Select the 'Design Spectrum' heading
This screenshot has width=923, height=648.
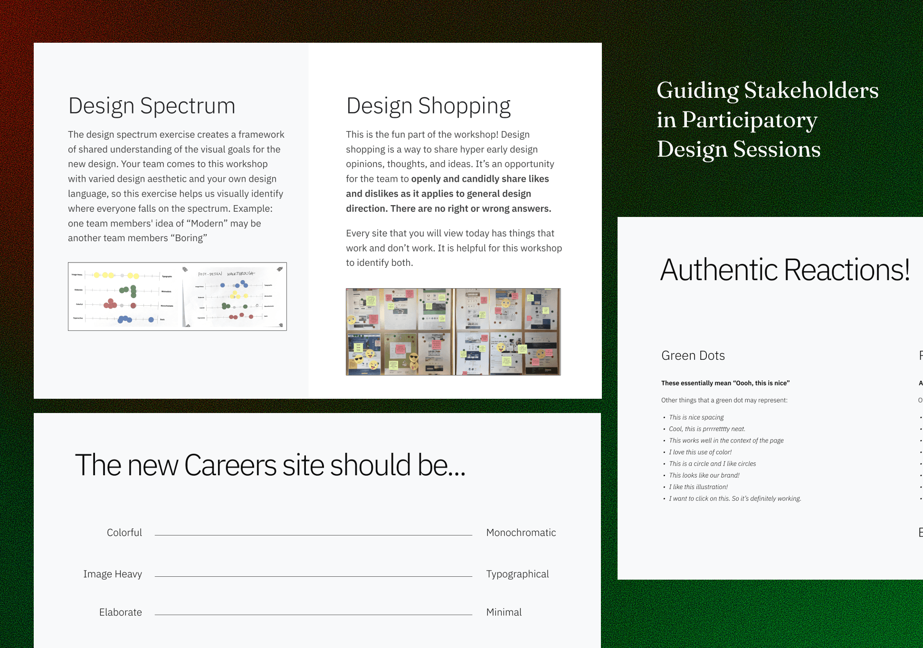click(152, 105)
